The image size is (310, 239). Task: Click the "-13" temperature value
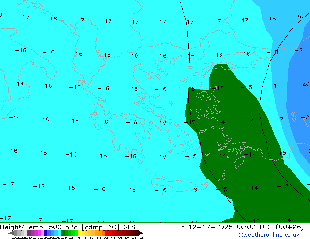click(x=282, y=186)
